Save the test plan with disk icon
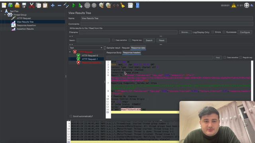Viewport: 255px width, 143px height. 24,5
